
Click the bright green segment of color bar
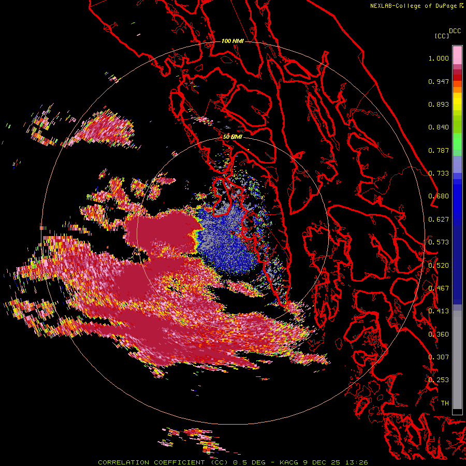pyautogui.click(x=457, y=141)
